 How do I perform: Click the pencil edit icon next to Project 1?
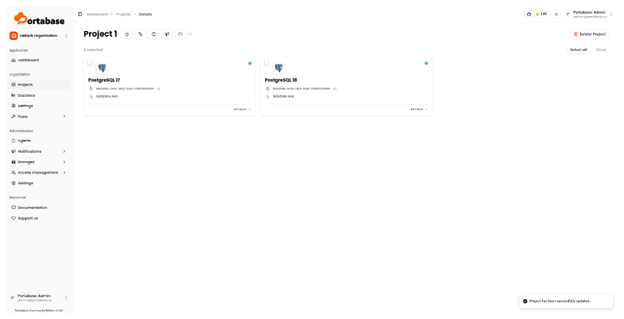(140, 34)
